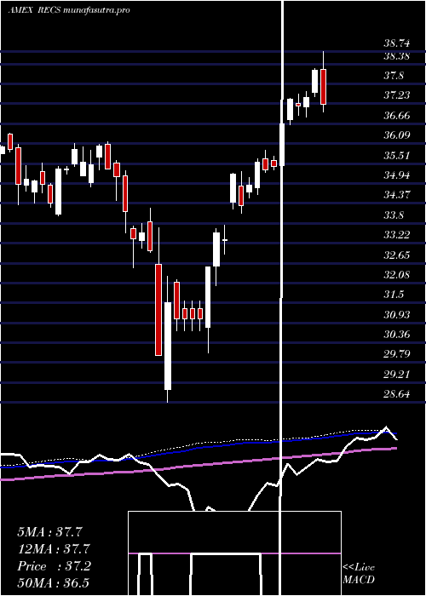Click the 34.94 price axis label

(397, 175)
